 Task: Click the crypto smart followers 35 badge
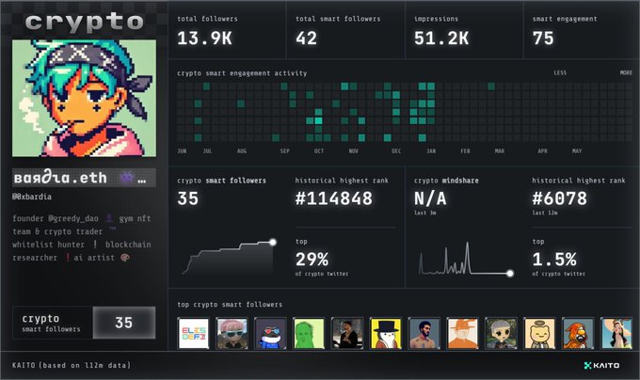point(84,323)
